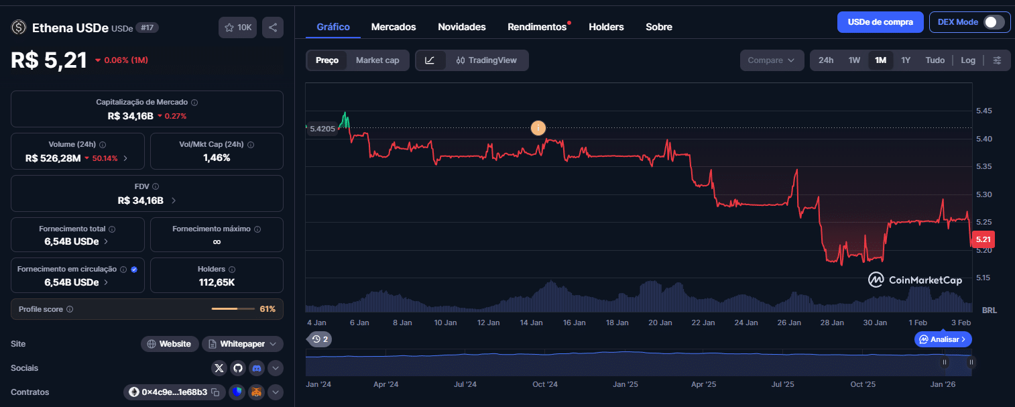This screenshot has width=1015, height=407.
Task: Expand more social links chevron
Action: point(276,368)
